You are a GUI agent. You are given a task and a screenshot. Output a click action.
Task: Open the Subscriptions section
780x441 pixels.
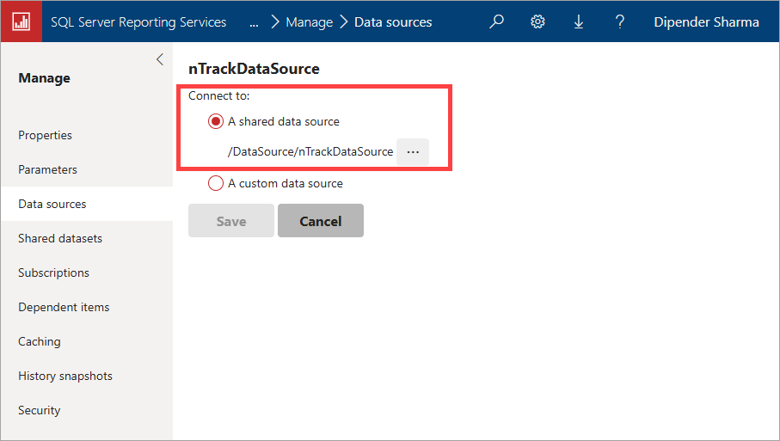[x=53, y=273]
